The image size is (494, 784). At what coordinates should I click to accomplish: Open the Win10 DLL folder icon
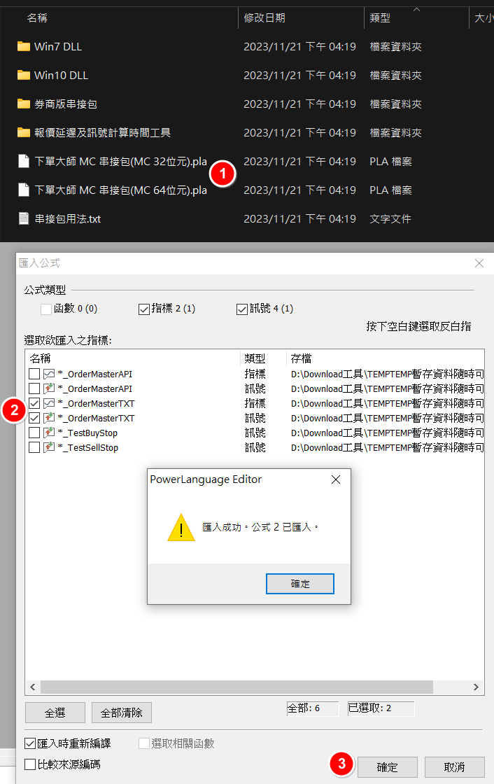click(x=24, y=75)
